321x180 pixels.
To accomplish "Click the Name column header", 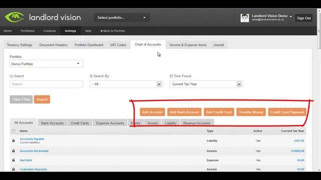I will tap(24, 131).
